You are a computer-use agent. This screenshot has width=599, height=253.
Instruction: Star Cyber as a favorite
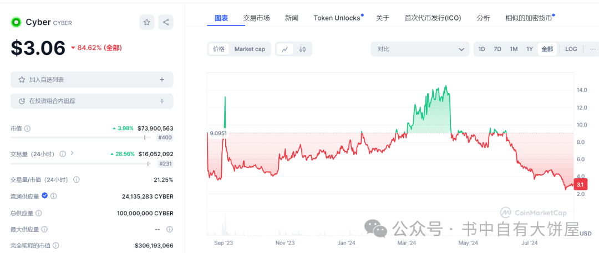[x=146, y=22]
